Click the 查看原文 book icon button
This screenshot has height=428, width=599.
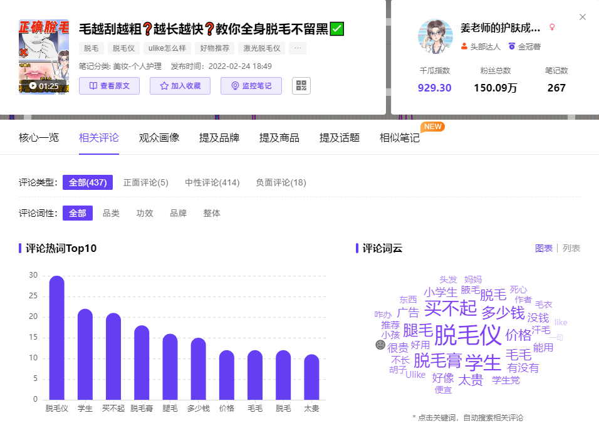(109, 86)
